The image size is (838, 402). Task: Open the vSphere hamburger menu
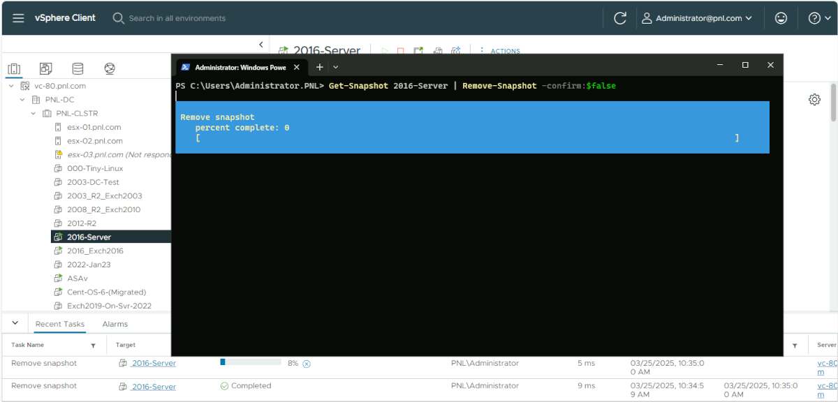(x=18, y=18)
